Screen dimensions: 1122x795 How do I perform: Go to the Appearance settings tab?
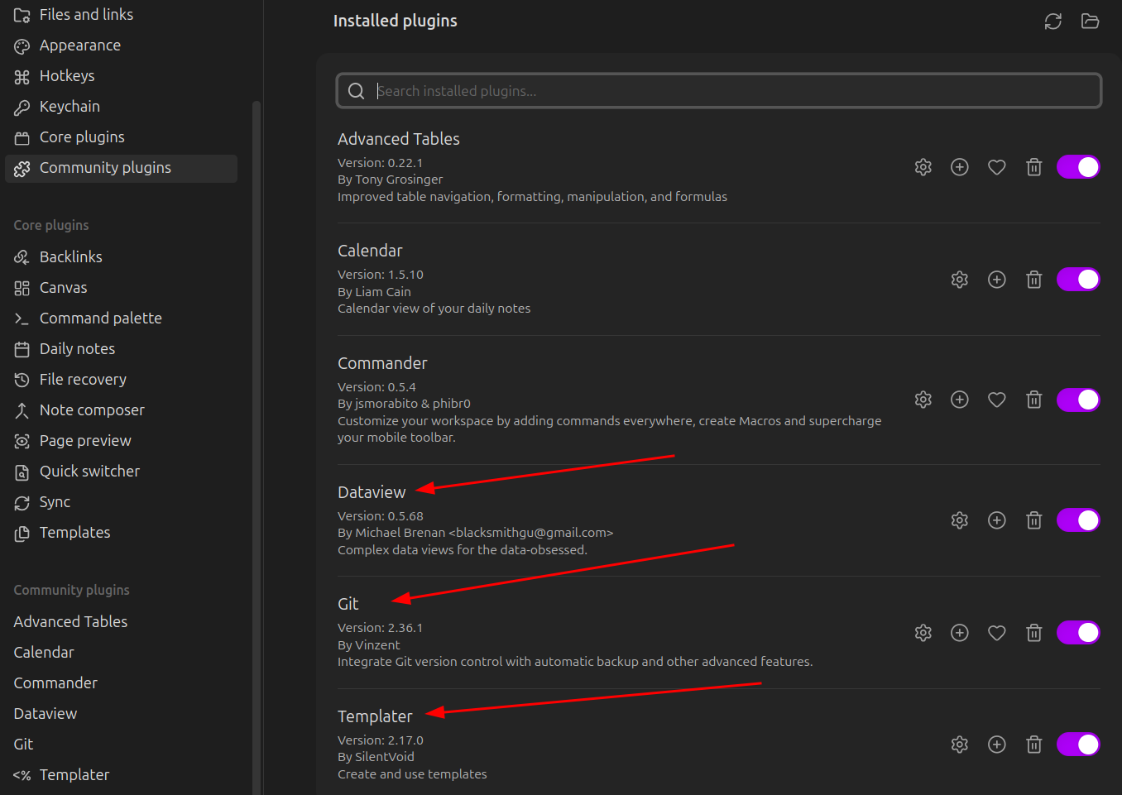(x=79, y=45)
